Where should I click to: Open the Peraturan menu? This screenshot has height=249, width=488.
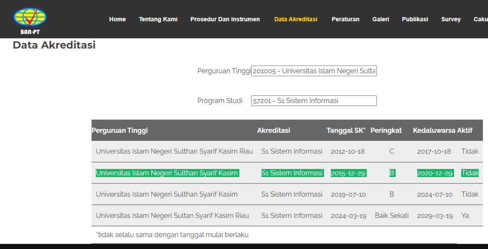click(345, 19)
